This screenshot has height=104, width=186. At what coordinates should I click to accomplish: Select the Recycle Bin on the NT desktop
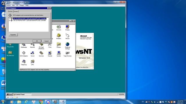pyautogui.click(x=10, y=45)
